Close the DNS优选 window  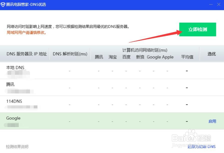coord(219,4)
